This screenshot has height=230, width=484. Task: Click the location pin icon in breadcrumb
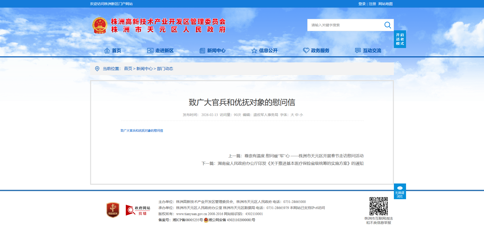[x=97, y=69]
